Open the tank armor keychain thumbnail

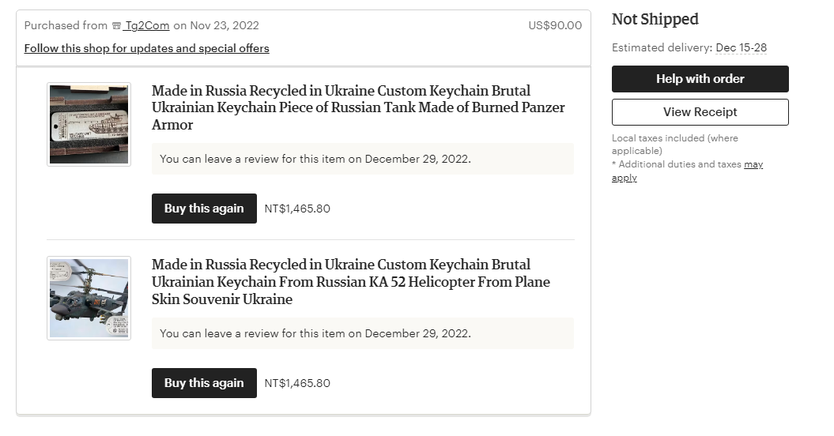89,125
